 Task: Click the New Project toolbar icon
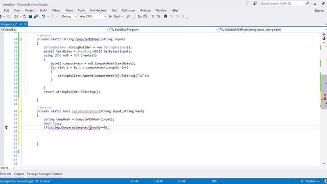16,16
